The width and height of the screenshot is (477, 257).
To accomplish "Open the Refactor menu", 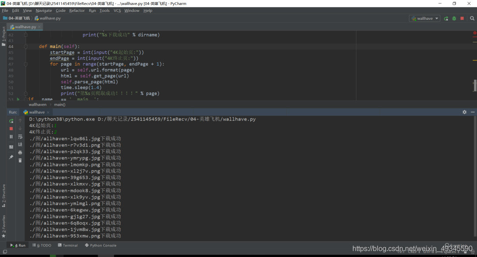I will tap(77, 11).
